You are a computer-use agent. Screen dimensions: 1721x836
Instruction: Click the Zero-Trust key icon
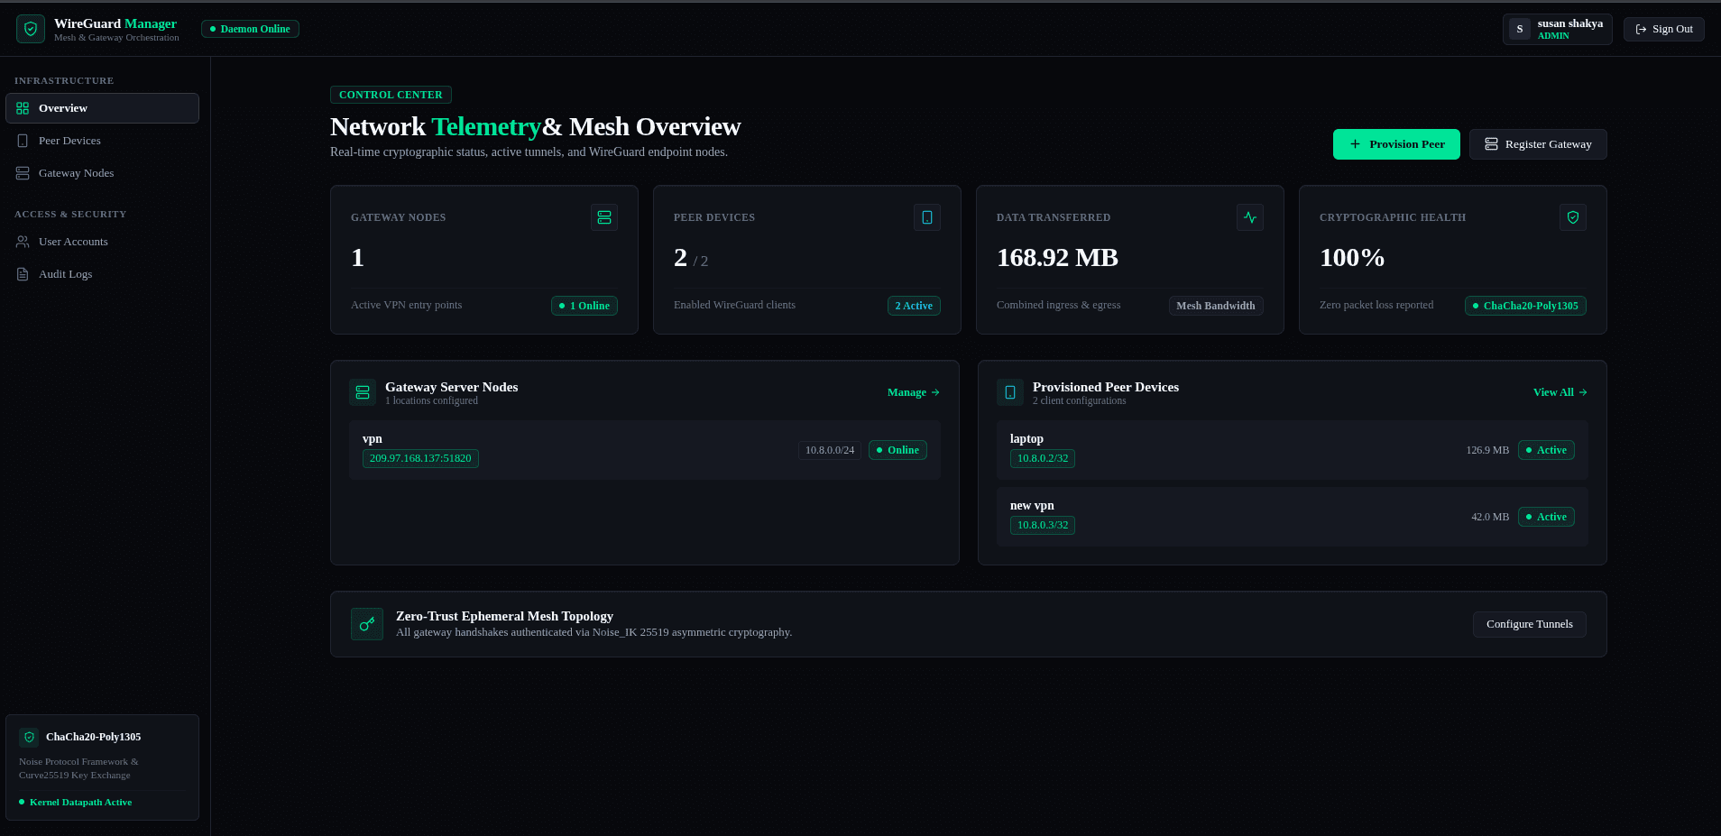(x=367, y=624)
